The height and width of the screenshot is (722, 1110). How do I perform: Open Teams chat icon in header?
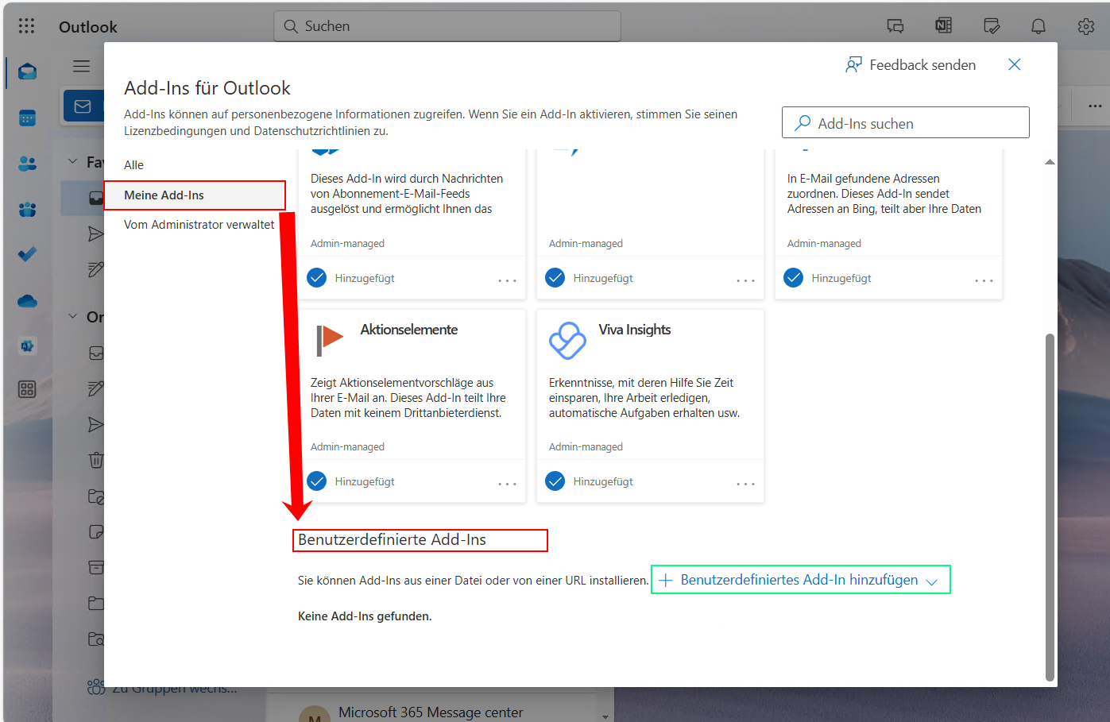[x=895, y=26]
